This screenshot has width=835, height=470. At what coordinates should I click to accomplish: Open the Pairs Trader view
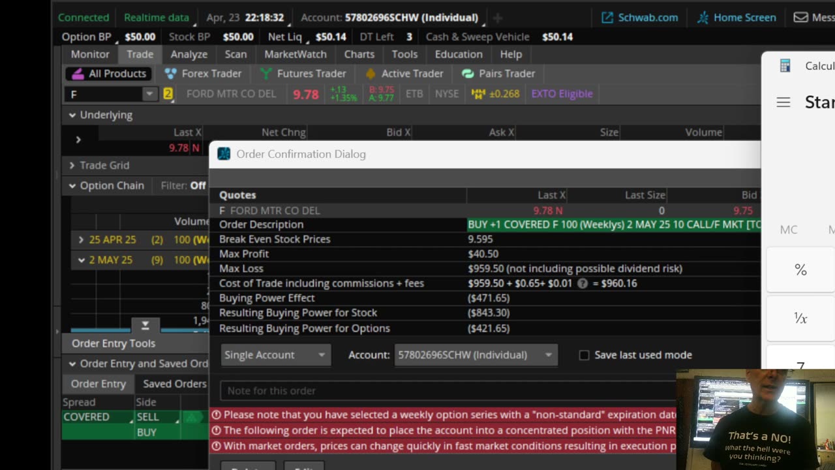tap(498, 74)
